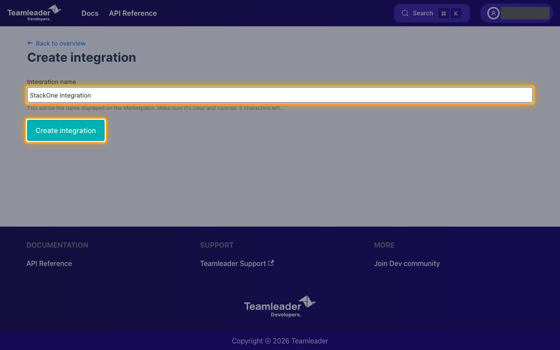Click Copyright © 2026 Teamleader text
The image size is (560, 350).
coord(280,341)
